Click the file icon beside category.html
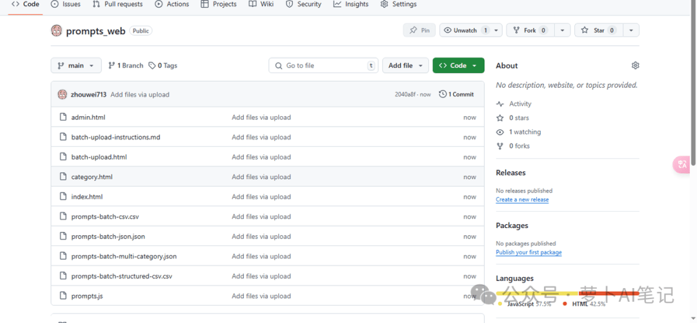 [63, 176]
